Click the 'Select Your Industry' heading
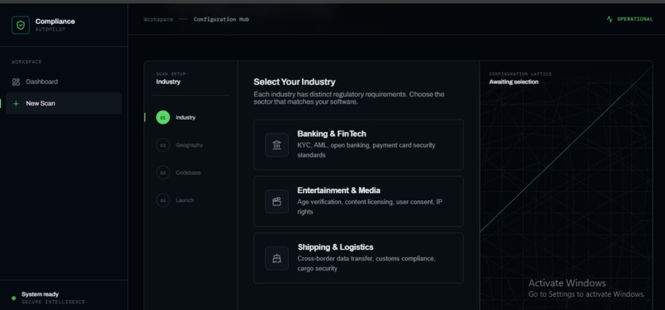The height and width of the screenshot is (310, 665). [295, 82]
